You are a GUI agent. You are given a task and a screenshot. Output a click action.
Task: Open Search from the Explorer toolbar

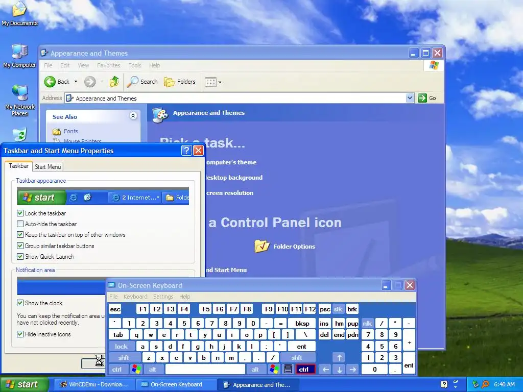(142, 82)
